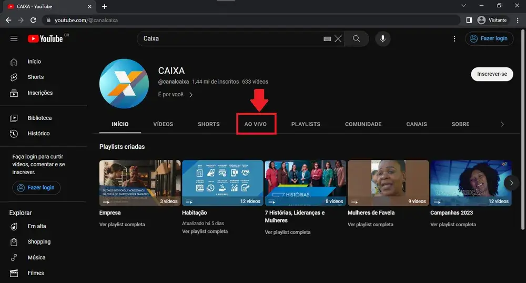
Task: Switch to the AO VIVO tab
Action: [x=255, y=124]
